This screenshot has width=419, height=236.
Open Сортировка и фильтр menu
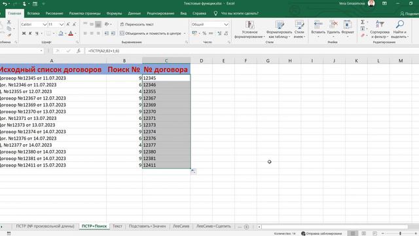[x=380, y=29]
